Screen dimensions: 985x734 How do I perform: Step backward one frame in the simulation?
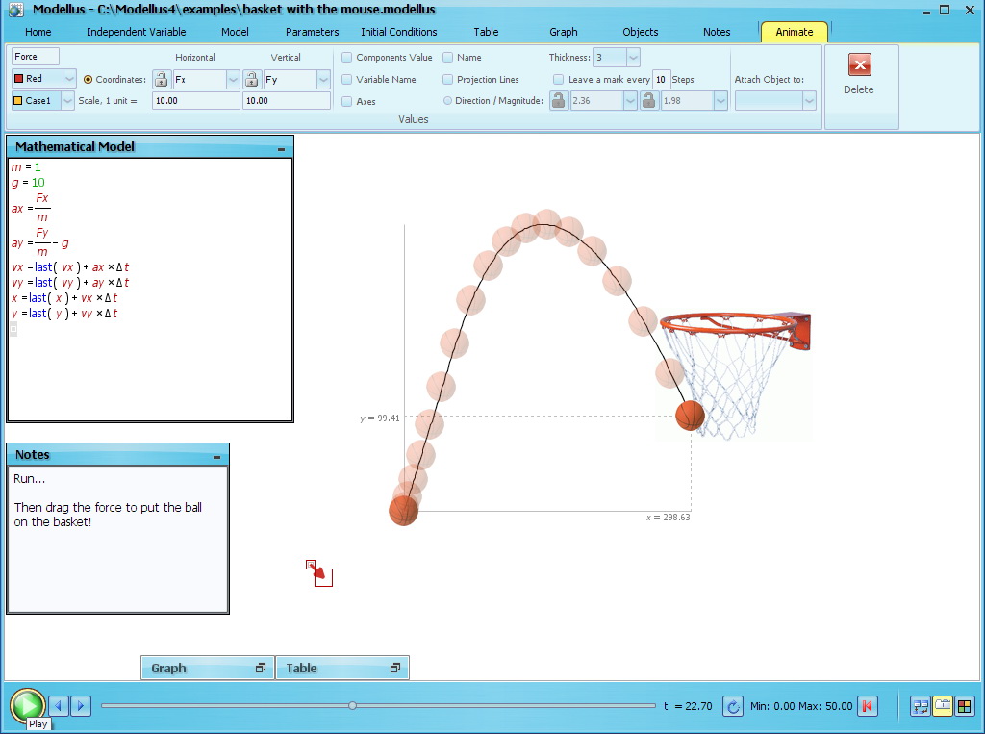[59, 706]
